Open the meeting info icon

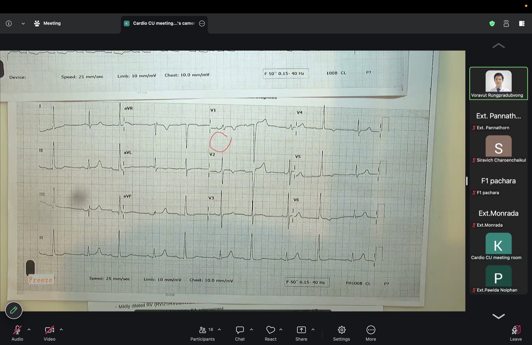[x=9, y=23]
